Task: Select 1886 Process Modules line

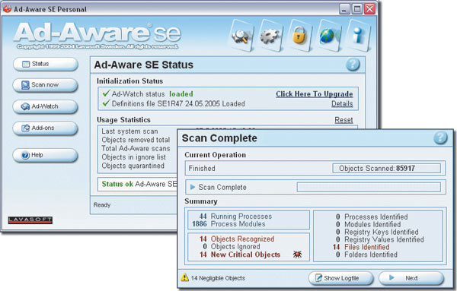Action: (x=228, y=224)
